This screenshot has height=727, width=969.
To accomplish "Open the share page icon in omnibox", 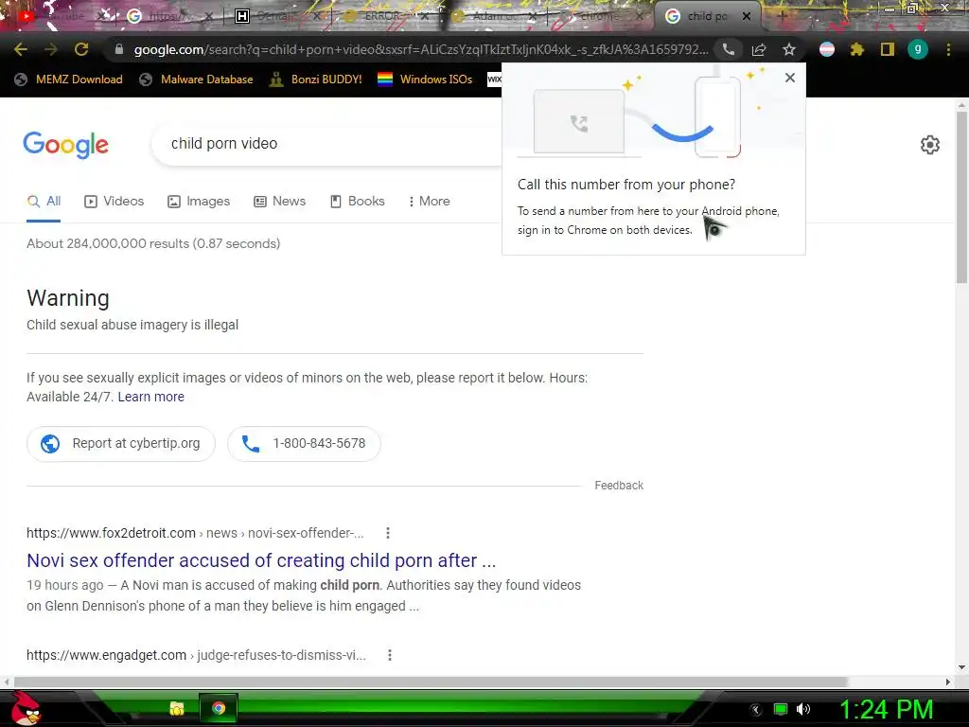I will point(759,49).
